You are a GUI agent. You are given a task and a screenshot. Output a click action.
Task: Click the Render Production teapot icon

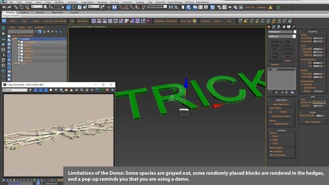coord(230,7)
